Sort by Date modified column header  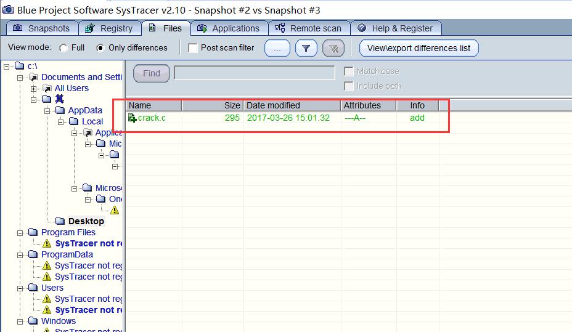click(x=292, y=105)
